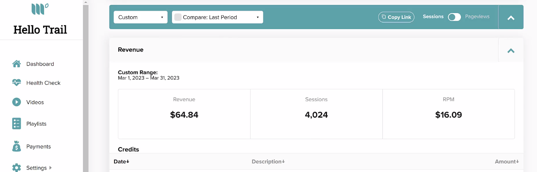Image resolution: width=537 pixels, height=172 pixels.
Task: Click the Payments money bag icon
Action: 16,146
